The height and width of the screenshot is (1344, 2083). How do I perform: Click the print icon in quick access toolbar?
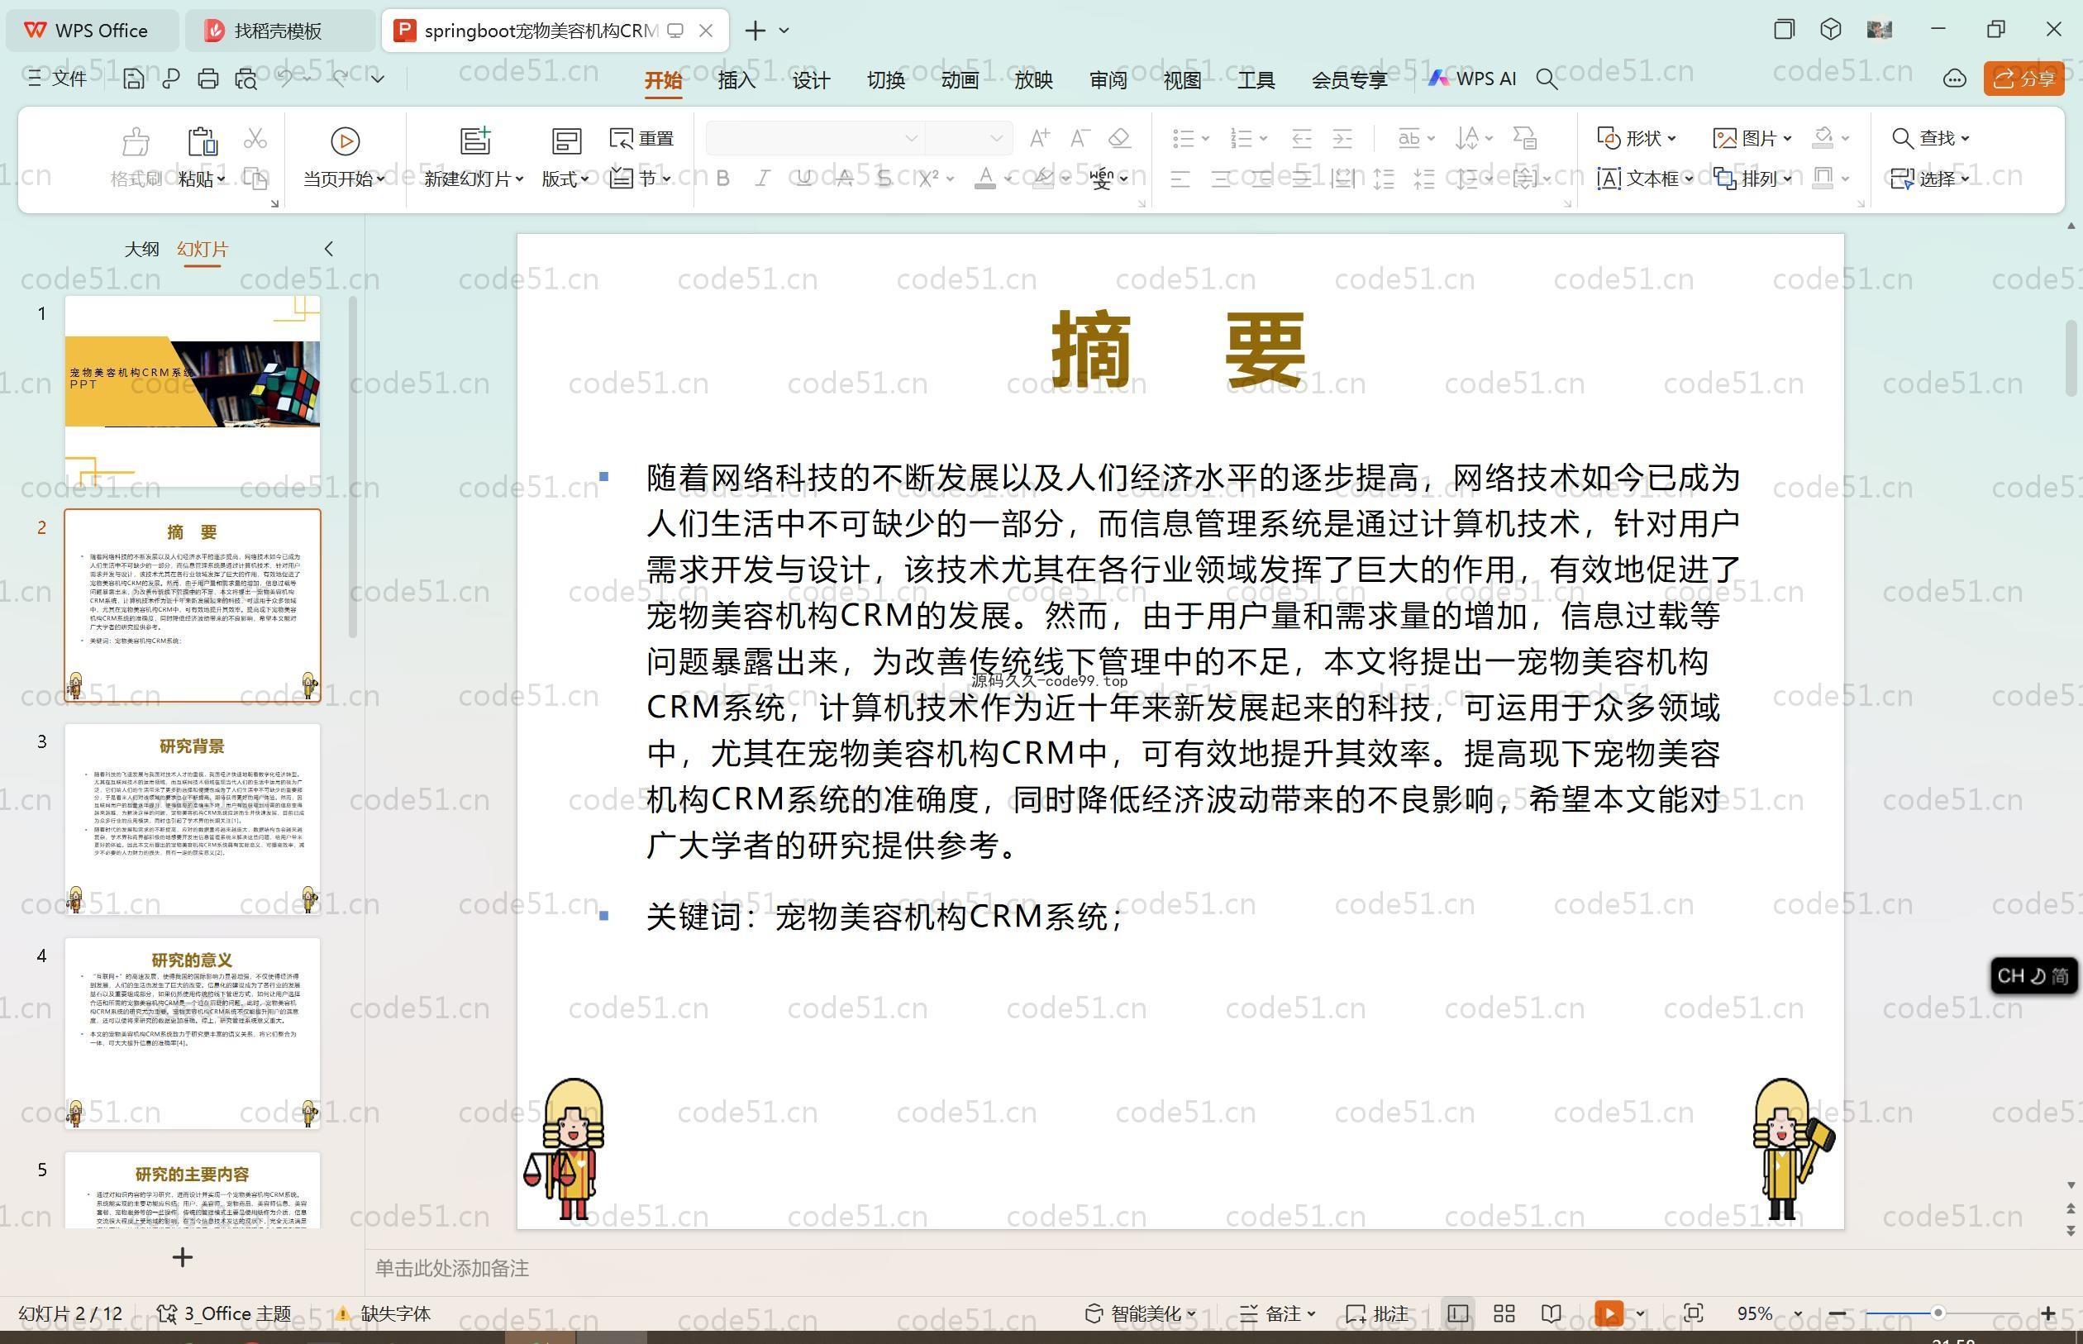coord(207,79)
